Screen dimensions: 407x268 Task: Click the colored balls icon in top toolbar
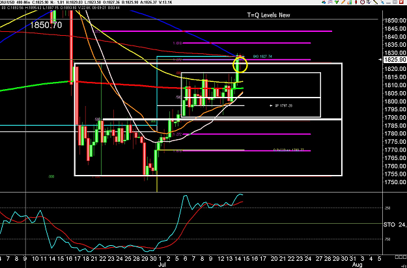(324, 2)
